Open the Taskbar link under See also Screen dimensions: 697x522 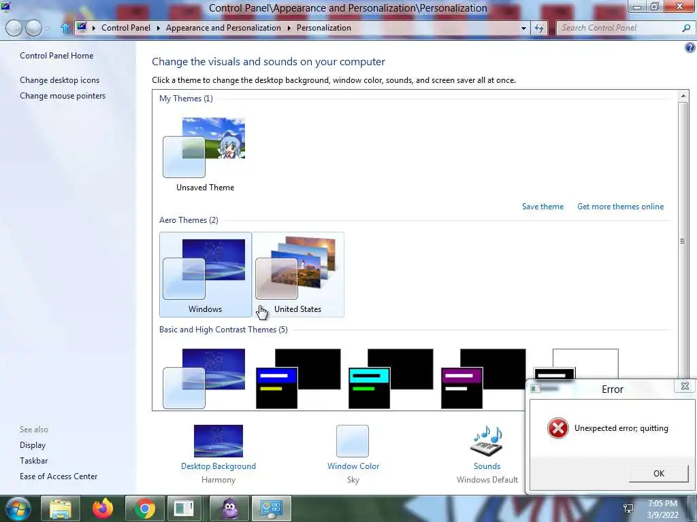pyautogui.click(x=34, y=461)
